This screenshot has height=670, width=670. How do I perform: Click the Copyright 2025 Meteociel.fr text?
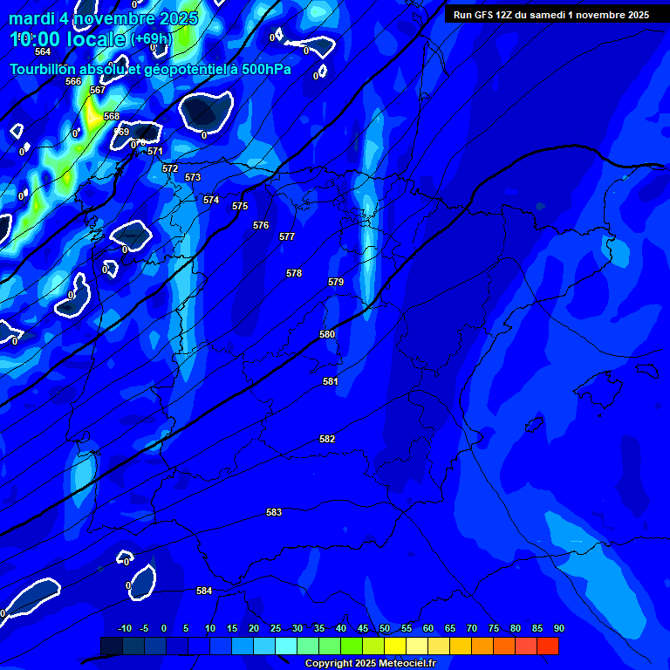pyautogui.click(x=370, y=664)
